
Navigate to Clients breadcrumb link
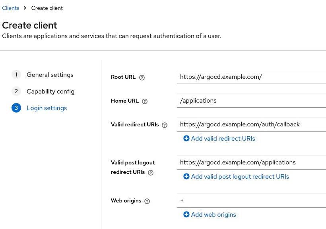point(11,8)
